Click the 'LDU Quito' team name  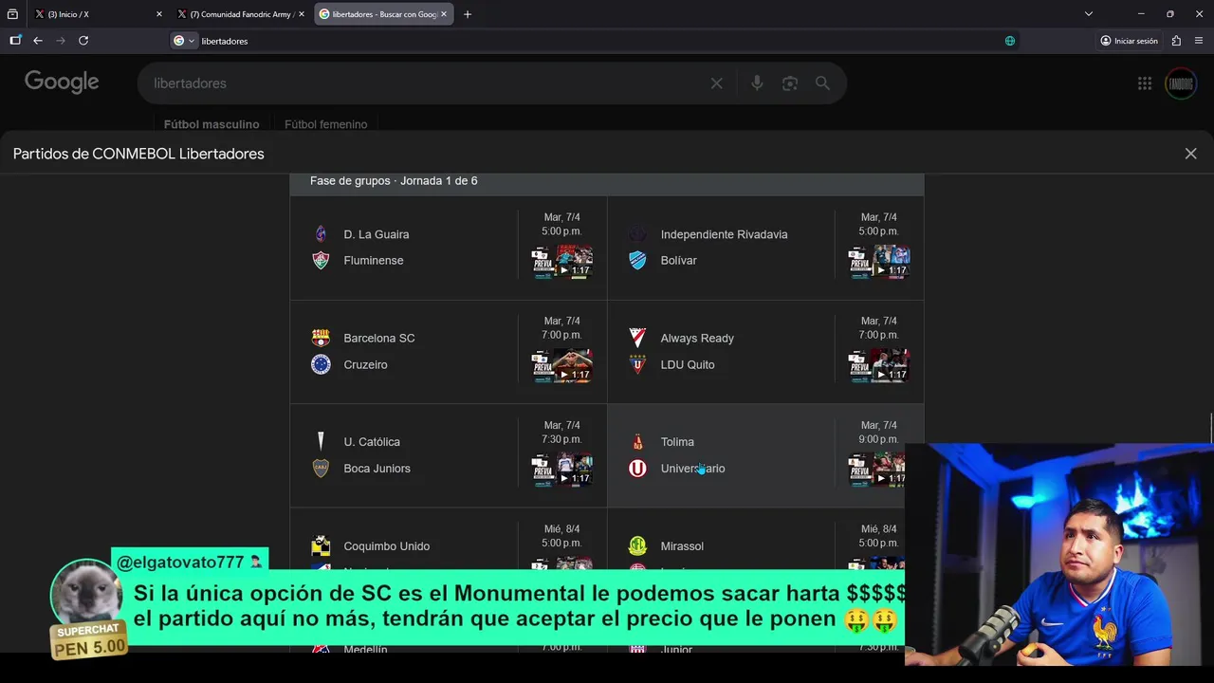click(x=688, y=364)
